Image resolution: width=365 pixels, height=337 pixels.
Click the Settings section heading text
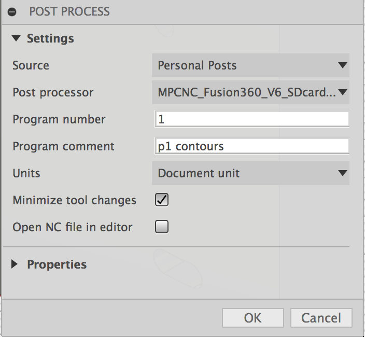point(50,39)
